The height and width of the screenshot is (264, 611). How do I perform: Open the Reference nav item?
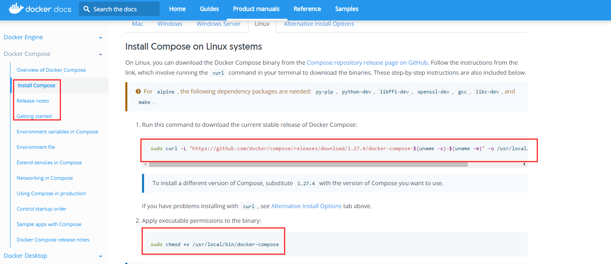[x=307, y=9]
